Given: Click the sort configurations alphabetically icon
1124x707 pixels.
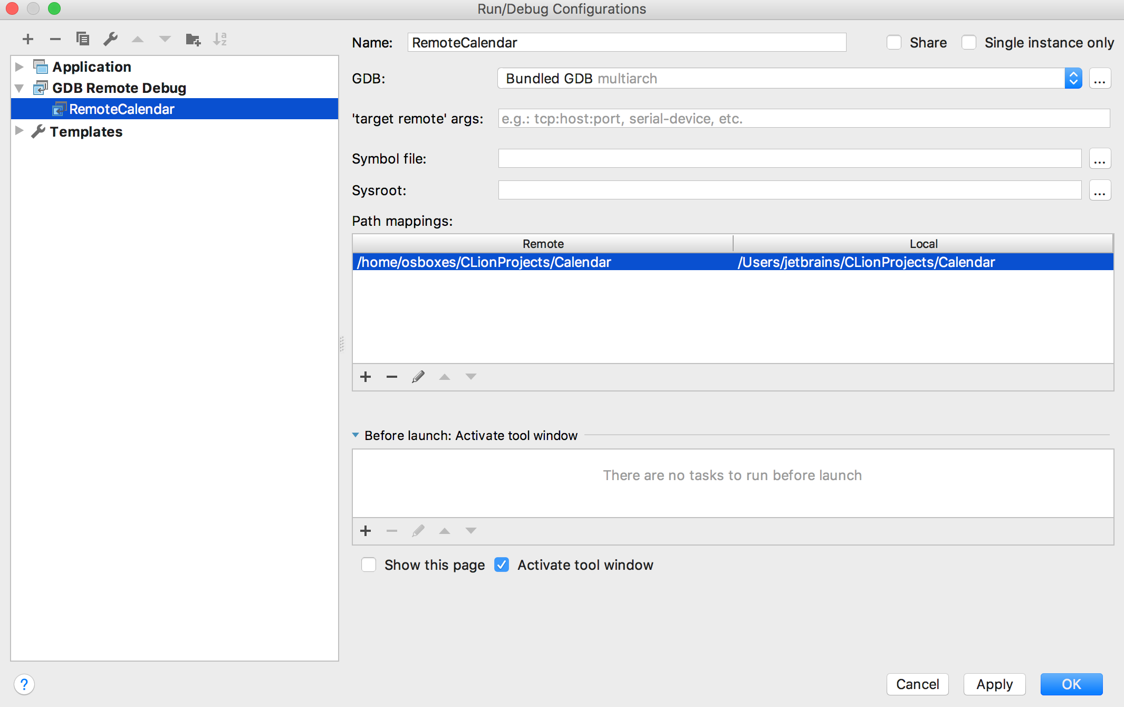Looking at the screenshot, I should tap(220, 39).
